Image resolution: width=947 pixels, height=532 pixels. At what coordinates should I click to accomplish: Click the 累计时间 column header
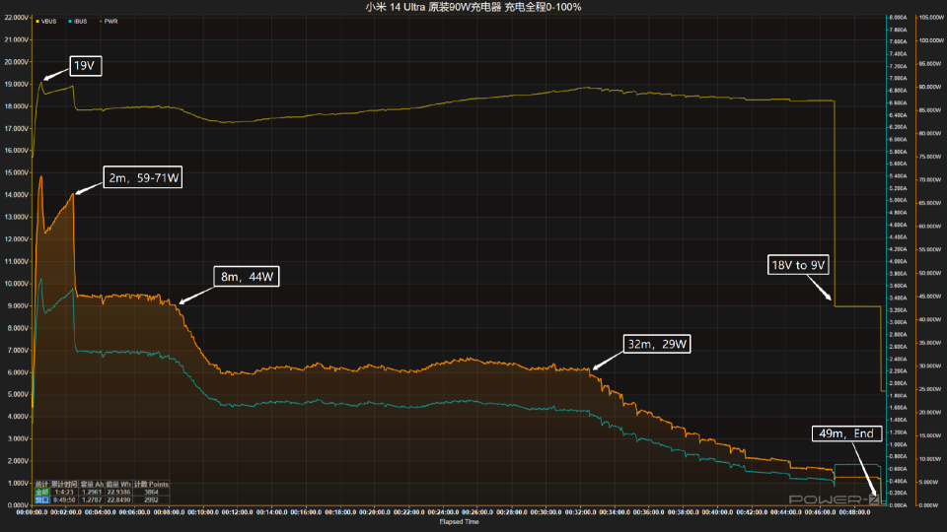click(x=64, y=485)
